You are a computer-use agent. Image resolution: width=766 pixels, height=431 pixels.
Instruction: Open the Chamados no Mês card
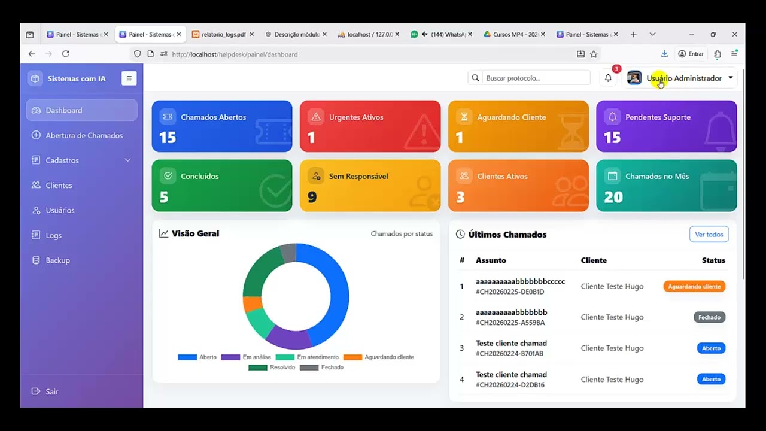click(x=667, y=186)
